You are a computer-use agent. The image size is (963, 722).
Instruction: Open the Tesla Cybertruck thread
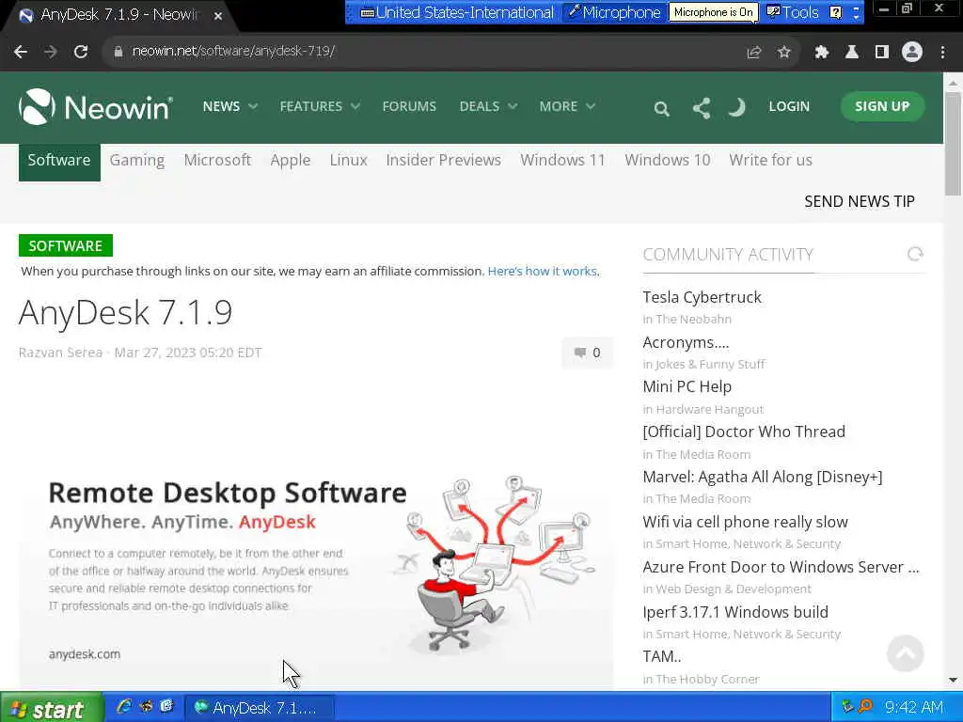click(702, 297)
